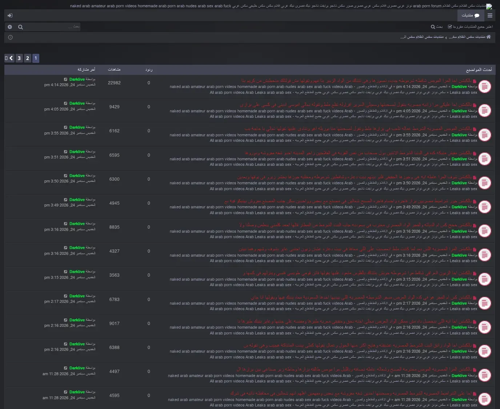Image resolution: width=500 pixels, height=409 pixels.
Task: Open Darklive's profile in the 6300-views row's last-post column
Action: (77, 176)
